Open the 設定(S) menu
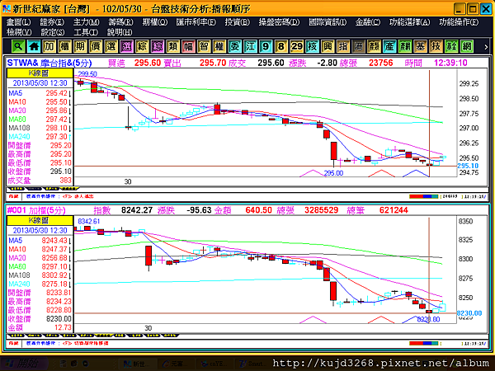Image resolution: width=495 pixels, height=371 pixels. pos(53,32)
